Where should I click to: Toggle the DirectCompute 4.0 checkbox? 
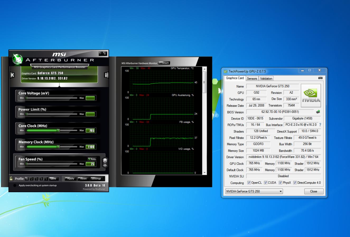pyautogui.click(x=295, y=183)
